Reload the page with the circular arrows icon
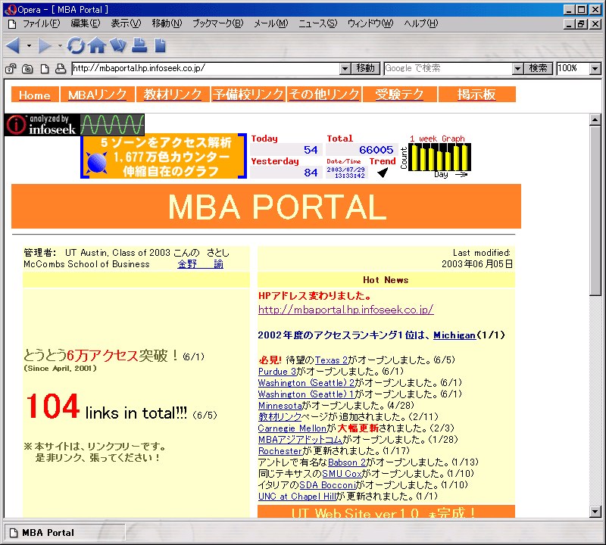The image size is (606, 545). click(76, 45)
